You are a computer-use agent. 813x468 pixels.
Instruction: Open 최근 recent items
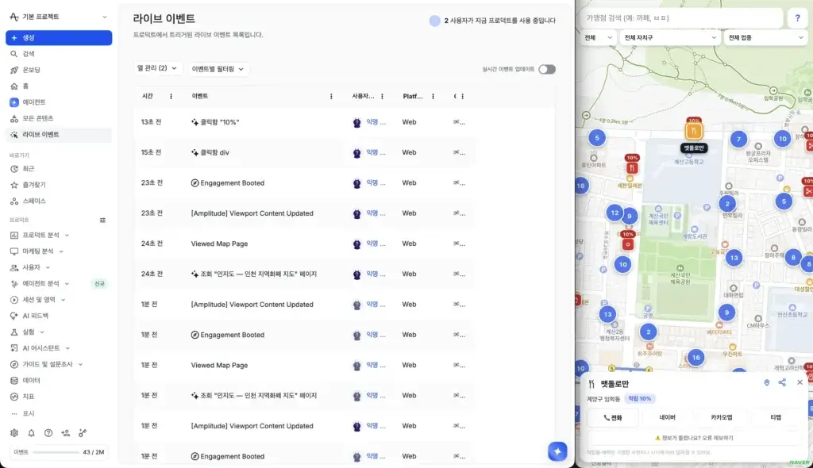click(28, 168)
